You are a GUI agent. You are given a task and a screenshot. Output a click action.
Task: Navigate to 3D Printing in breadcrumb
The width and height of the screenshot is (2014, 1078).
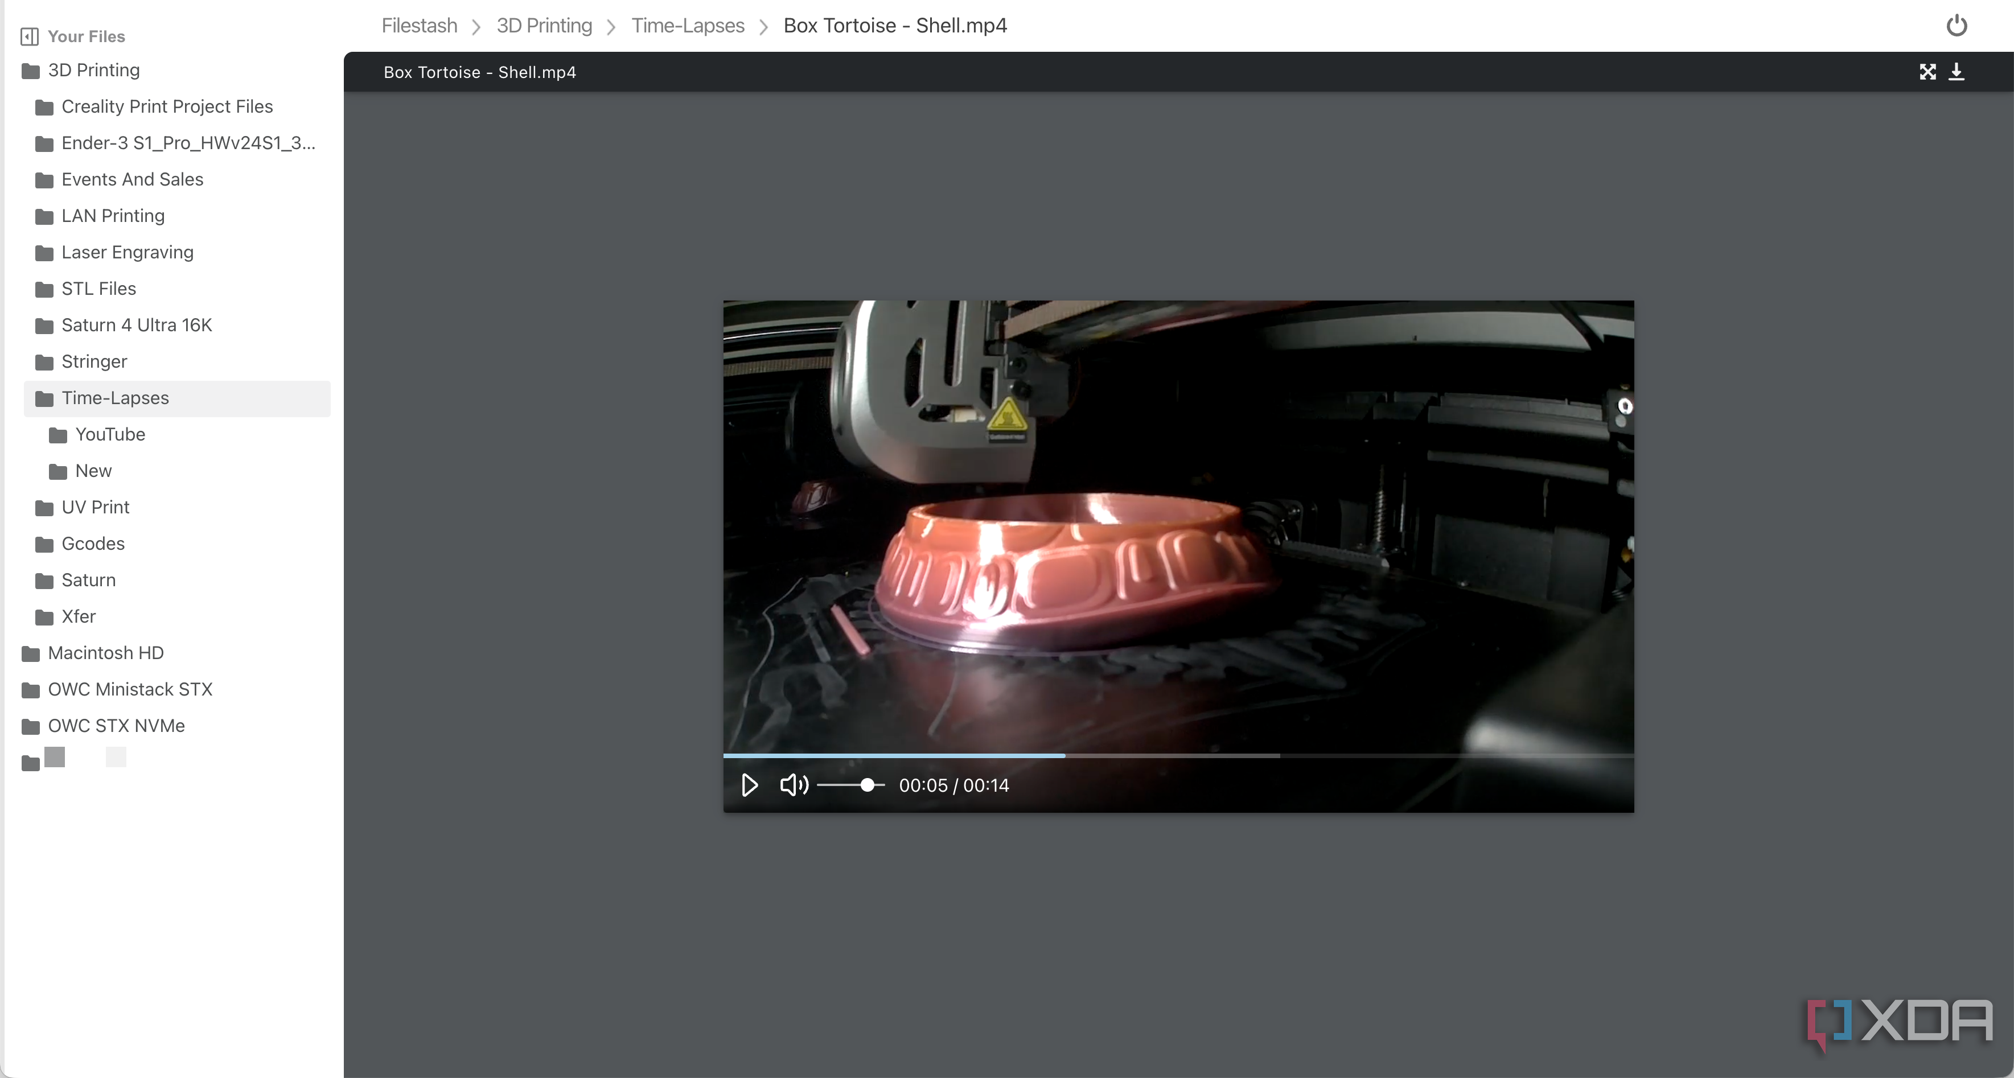[544, 26]
